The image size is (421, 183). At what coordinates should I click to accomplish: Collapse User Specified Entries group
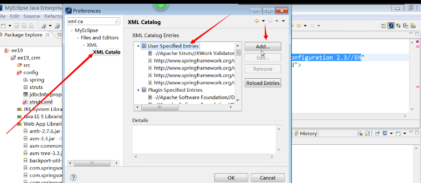(138, 46)
